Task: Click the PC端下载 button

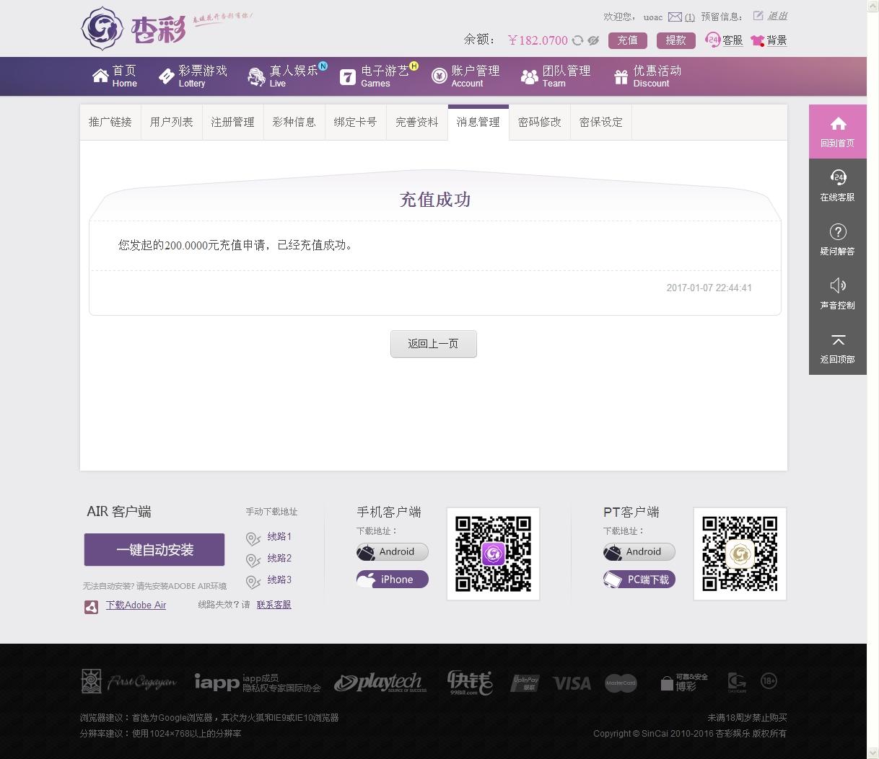Action: click(639, 580)
